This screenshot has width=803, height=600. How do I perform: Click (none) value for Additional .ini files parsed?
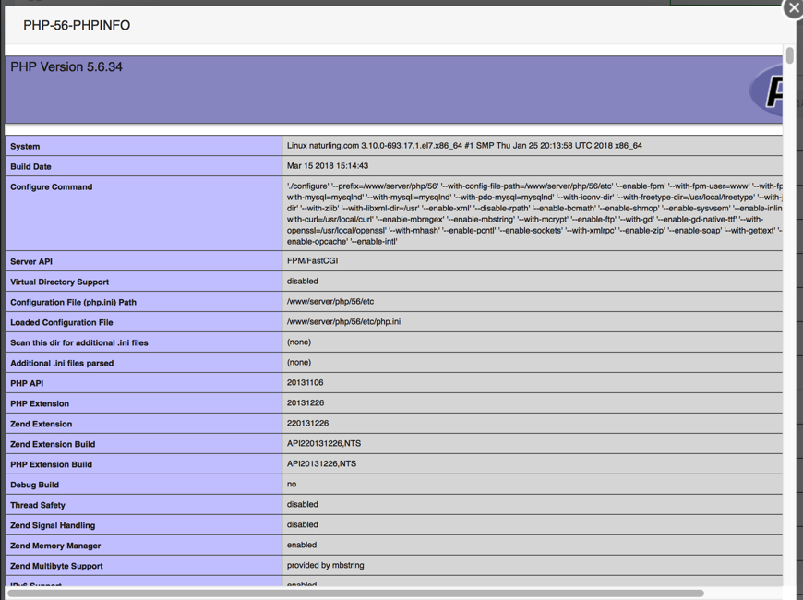tap(299, 362)
